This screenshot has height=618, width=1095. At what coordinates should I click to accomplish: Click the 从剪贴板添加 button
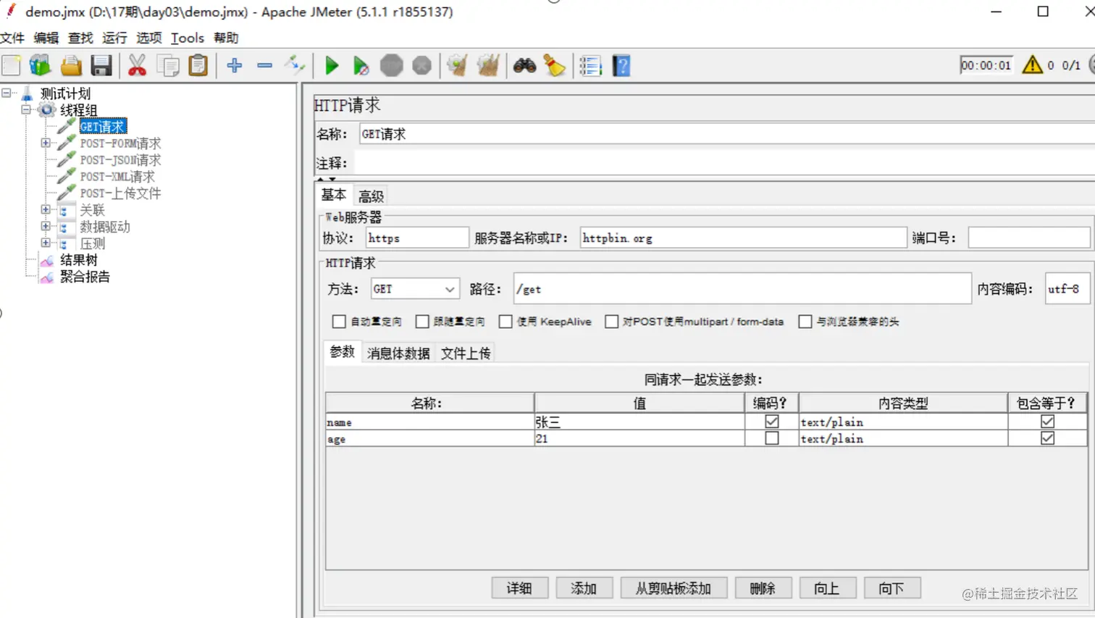[674, 588]
